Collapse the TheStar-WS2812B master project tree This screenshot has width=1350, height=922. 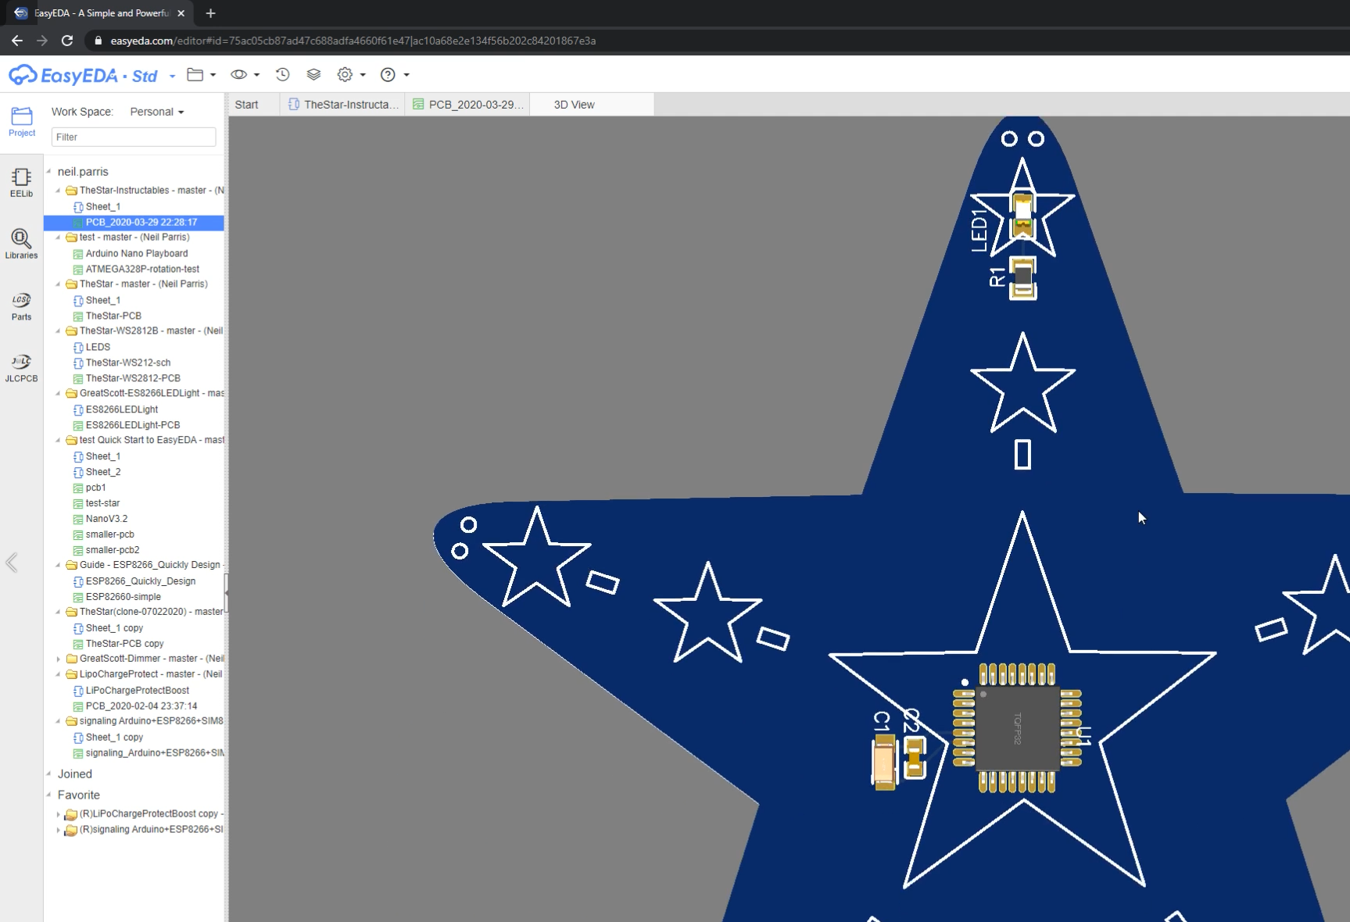(x=58, y=331)
